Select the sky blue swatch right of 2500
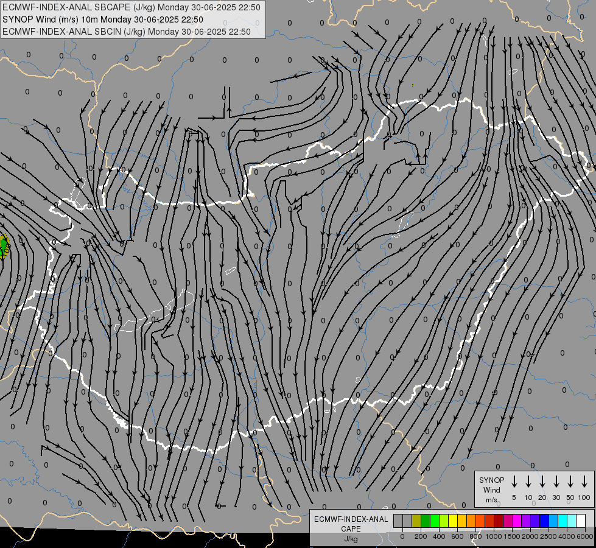Screen dimensions: 596x548 click(554, 521)
